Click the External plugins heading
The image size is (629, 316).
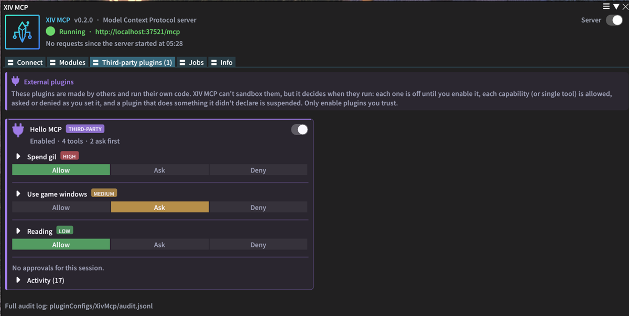click(49, 82)
